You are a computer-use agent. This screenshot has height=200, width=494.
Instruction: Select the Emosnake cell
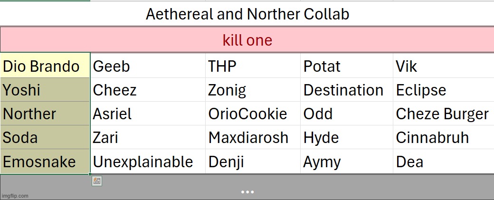[x=45, y=161]
